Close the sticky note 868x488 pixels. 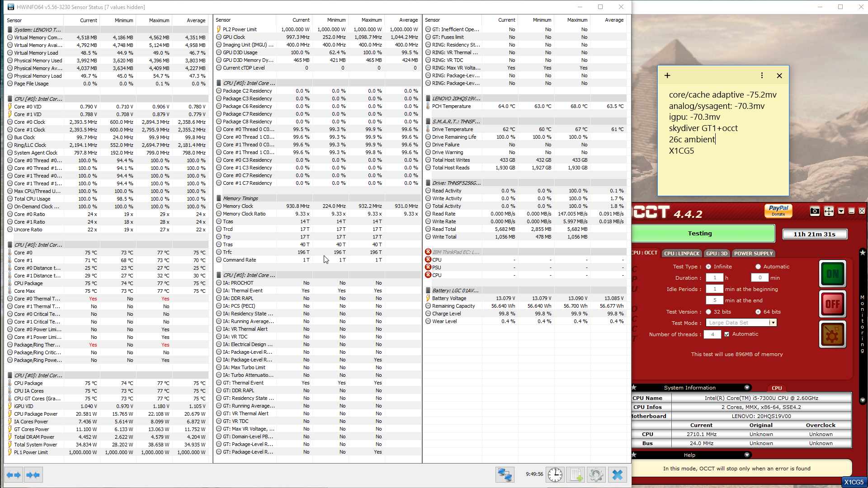[779, 75]
